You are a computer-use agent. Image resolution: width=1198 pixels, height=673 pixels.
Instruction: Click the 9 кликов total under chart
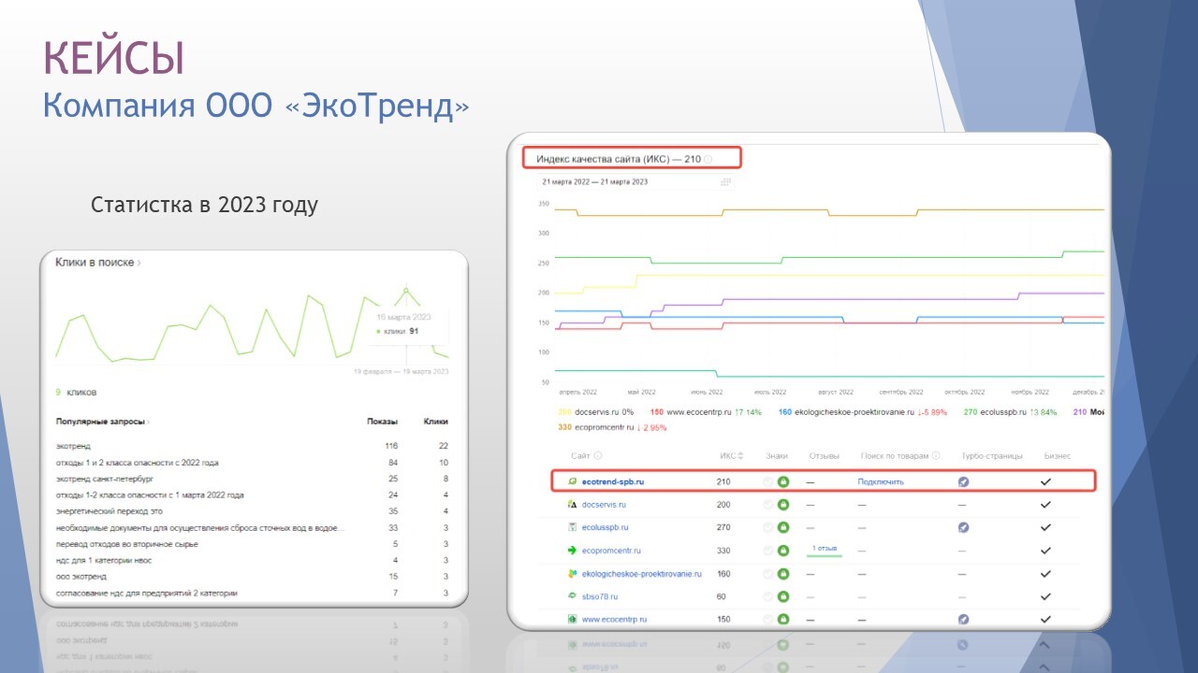point(77,393)
